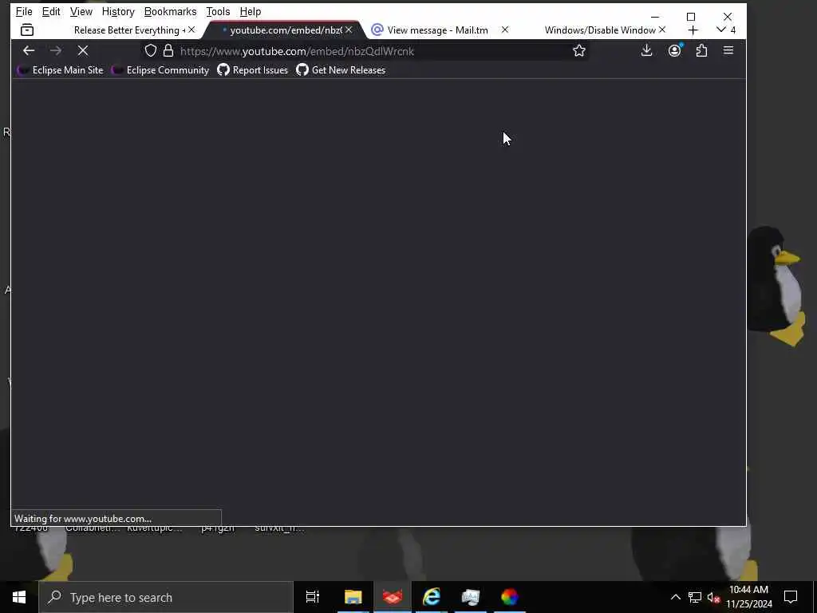This screenshot has width=817, height=613.
Task: Bookmark this page with the star
Action: click(579, 50)
